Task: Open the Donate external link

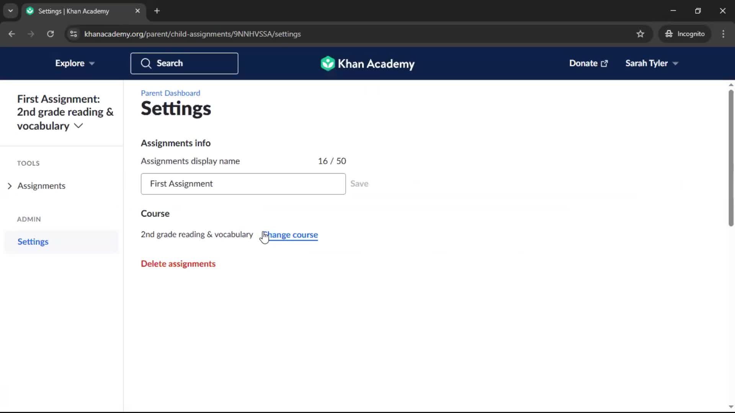Action: pyautogui.click(x=588, y=63)
